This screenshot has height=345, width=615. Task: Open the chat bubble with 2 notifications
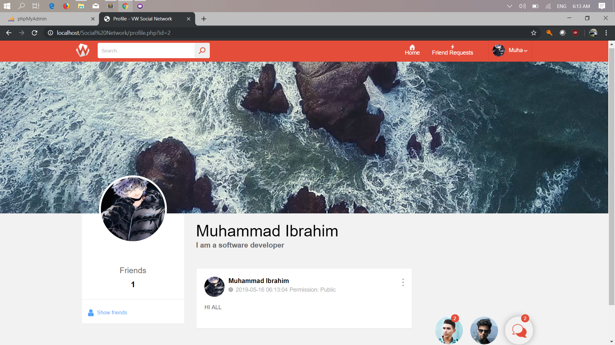pyautogui.click(x=519, y=330)
